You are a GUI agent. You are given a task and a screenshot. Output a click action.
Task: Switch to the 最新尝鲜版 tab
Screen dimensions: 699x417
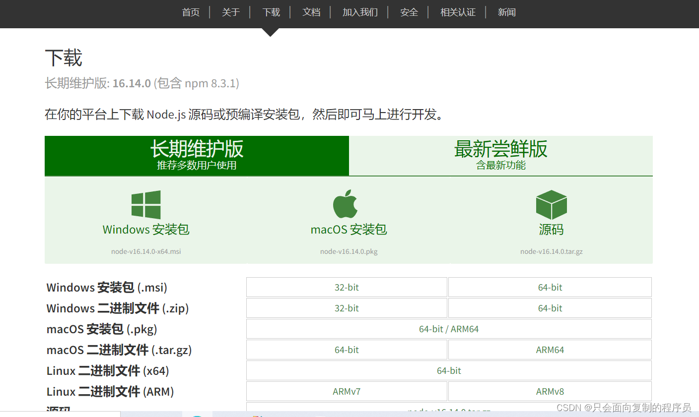[501, 156]
